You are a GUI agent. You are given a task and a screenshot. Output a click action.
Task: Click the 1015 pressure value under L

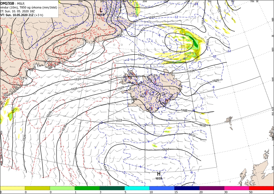coord(101,15)
